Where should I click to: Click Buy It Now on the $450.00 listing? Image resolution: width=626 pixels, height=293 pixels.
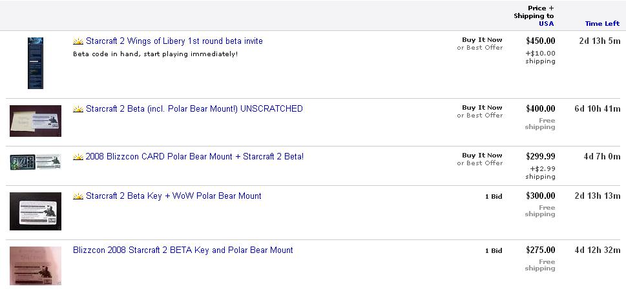(482, 40)
